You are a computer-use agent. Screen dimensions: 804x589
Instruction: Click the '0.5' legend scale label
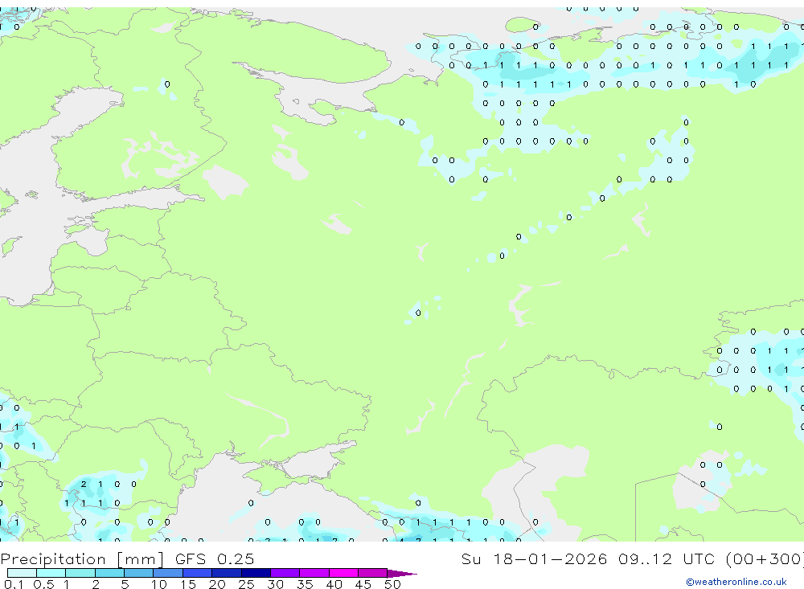43,584
